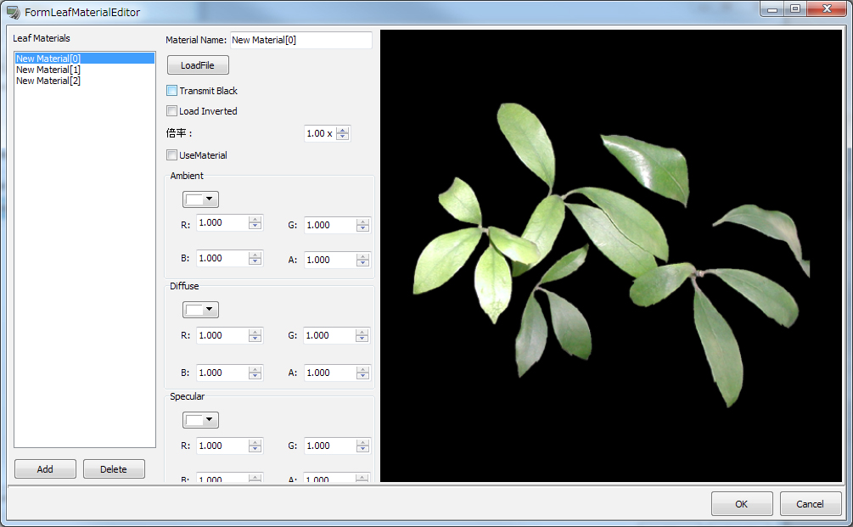Viewport: 853px width, 527px height.
Task: Click the Ambient R spinner arrows
Action: tap(255, 222)
